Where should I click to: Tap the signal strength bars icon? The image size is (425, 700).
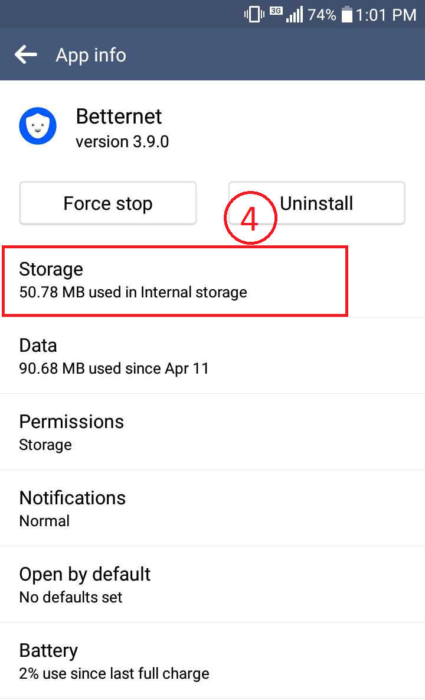[x=295, y=14]
